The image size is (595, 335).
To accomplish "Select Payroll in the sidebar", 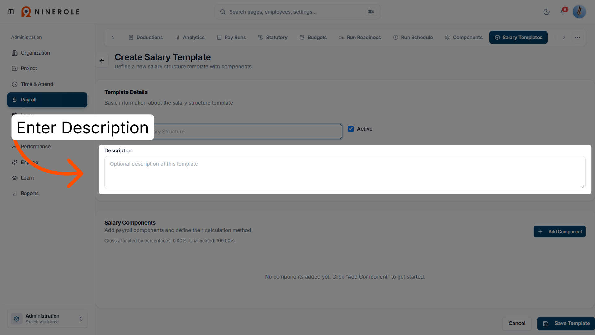I will [47, 100].
